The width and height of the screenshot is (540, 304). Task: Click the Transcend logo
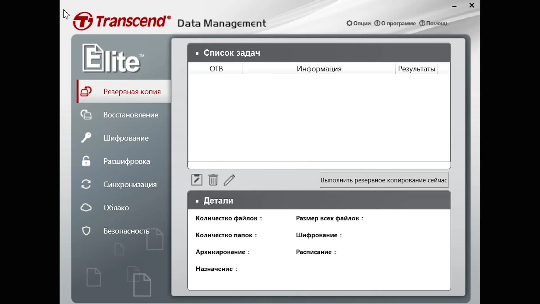(x=122, y=21)
